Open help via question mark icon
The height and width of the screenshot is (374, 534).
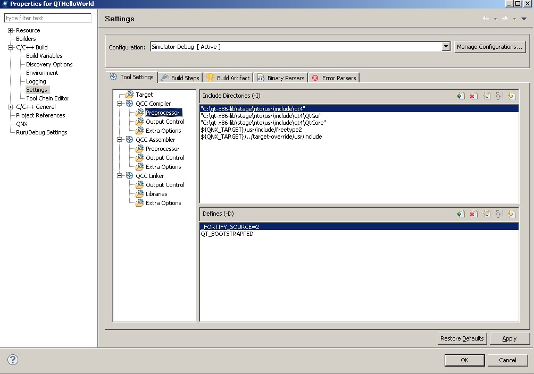(x=13, y=360)
